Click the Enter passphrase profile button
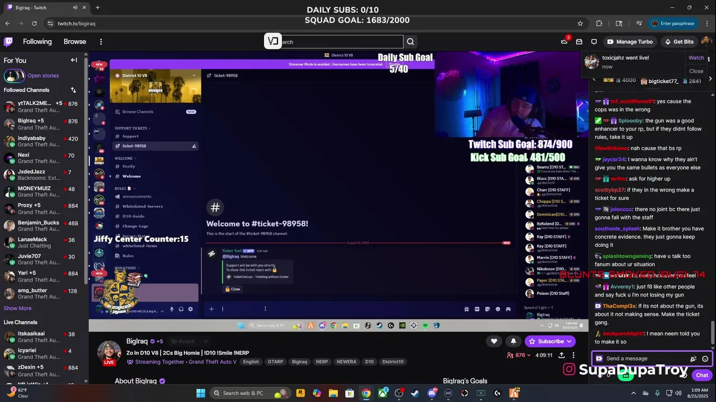The width and height of the screenshot is (716, 402). 673,23
